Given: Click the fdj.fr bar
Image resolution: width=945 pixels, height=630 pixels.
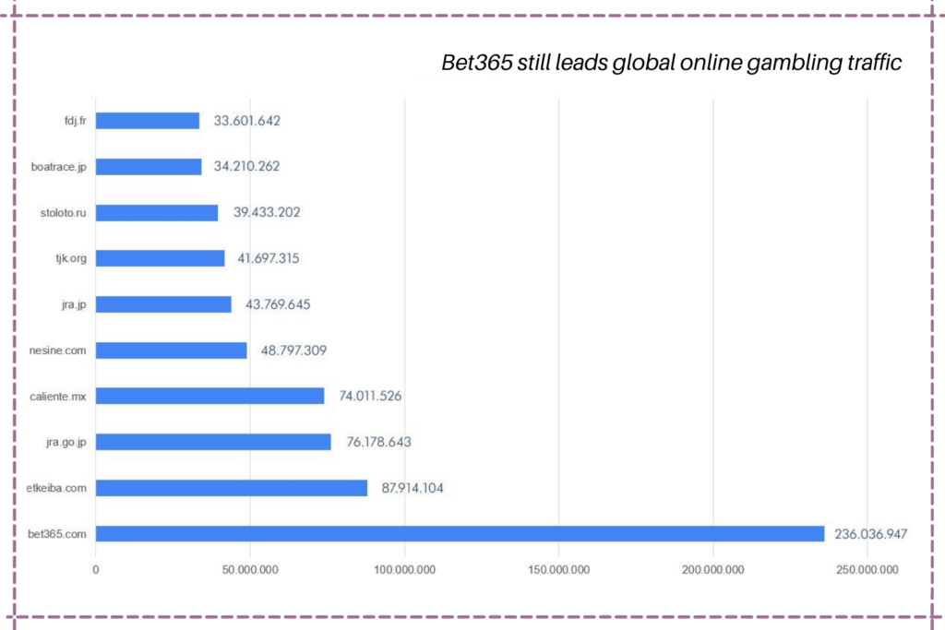Looking at the screenshot, I should coord(148,120).
